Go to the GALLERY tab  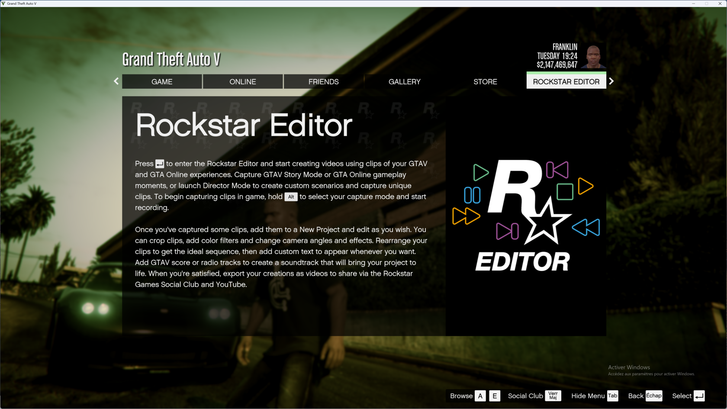point(404,82)
